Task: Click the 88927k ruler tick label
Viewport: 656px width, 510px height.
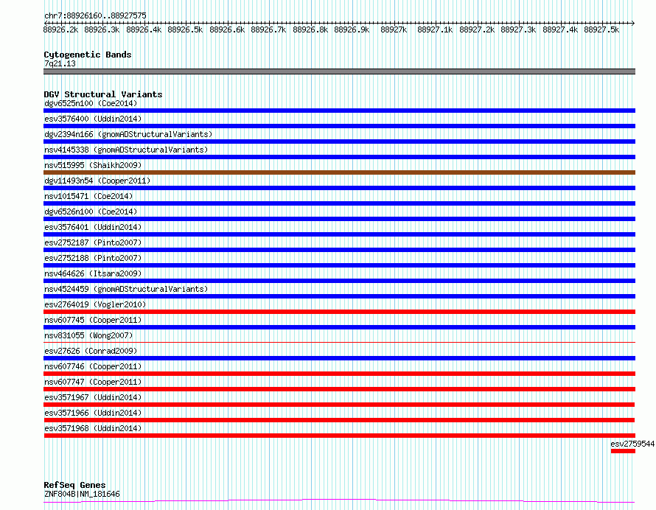Action: point(394,29)
